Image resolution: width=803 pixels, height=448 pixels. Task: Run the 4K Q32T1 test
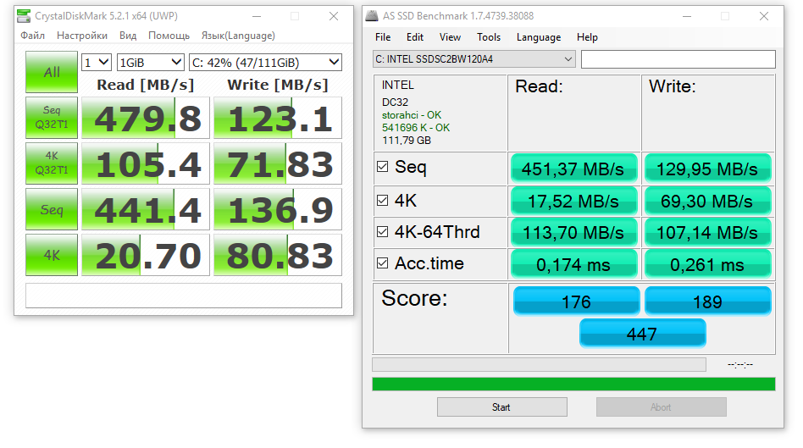click(52, 163)
